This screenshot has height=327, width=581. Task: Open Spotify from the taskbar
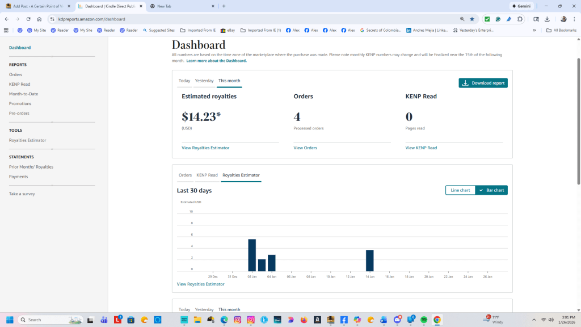pos(424,320)
